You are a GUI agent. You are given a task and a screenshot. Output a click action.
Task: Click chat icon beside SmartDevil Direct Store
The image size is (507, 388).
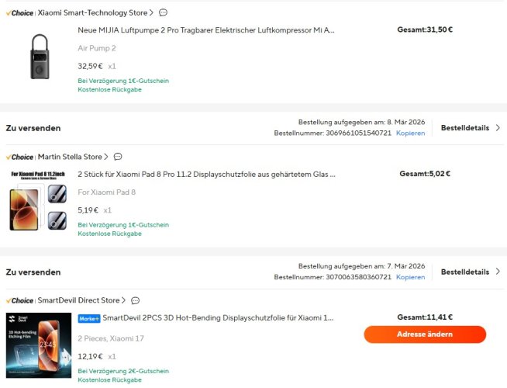(x=136, y=300)
